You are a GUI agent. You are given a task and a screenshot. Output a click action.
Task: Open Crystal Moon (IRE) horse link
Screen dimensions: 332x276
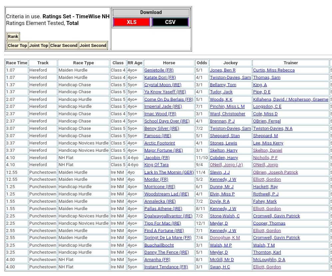point(163,85)
